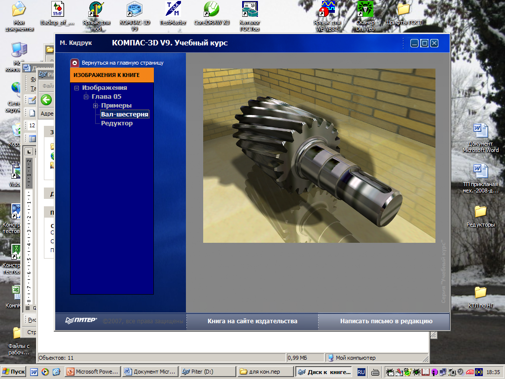Collapse the Глава 05 tree node
Image resolution: width=505 pixels, height=379 pixels.
click(86, 97)
